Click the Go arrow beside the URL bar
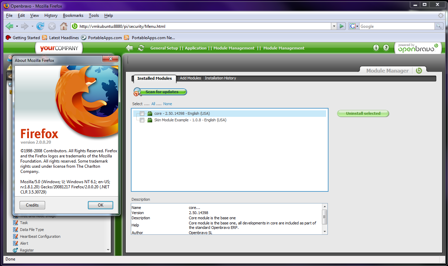This screenshot has height=266, width=448. (341, 26)
